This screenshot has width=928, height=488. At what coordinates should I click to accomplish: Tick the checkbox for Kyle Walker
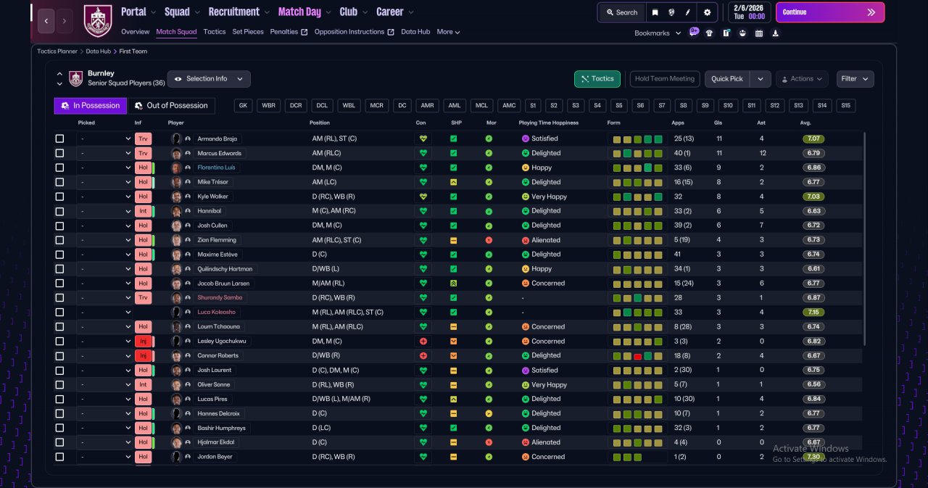(x=59, y=197)
